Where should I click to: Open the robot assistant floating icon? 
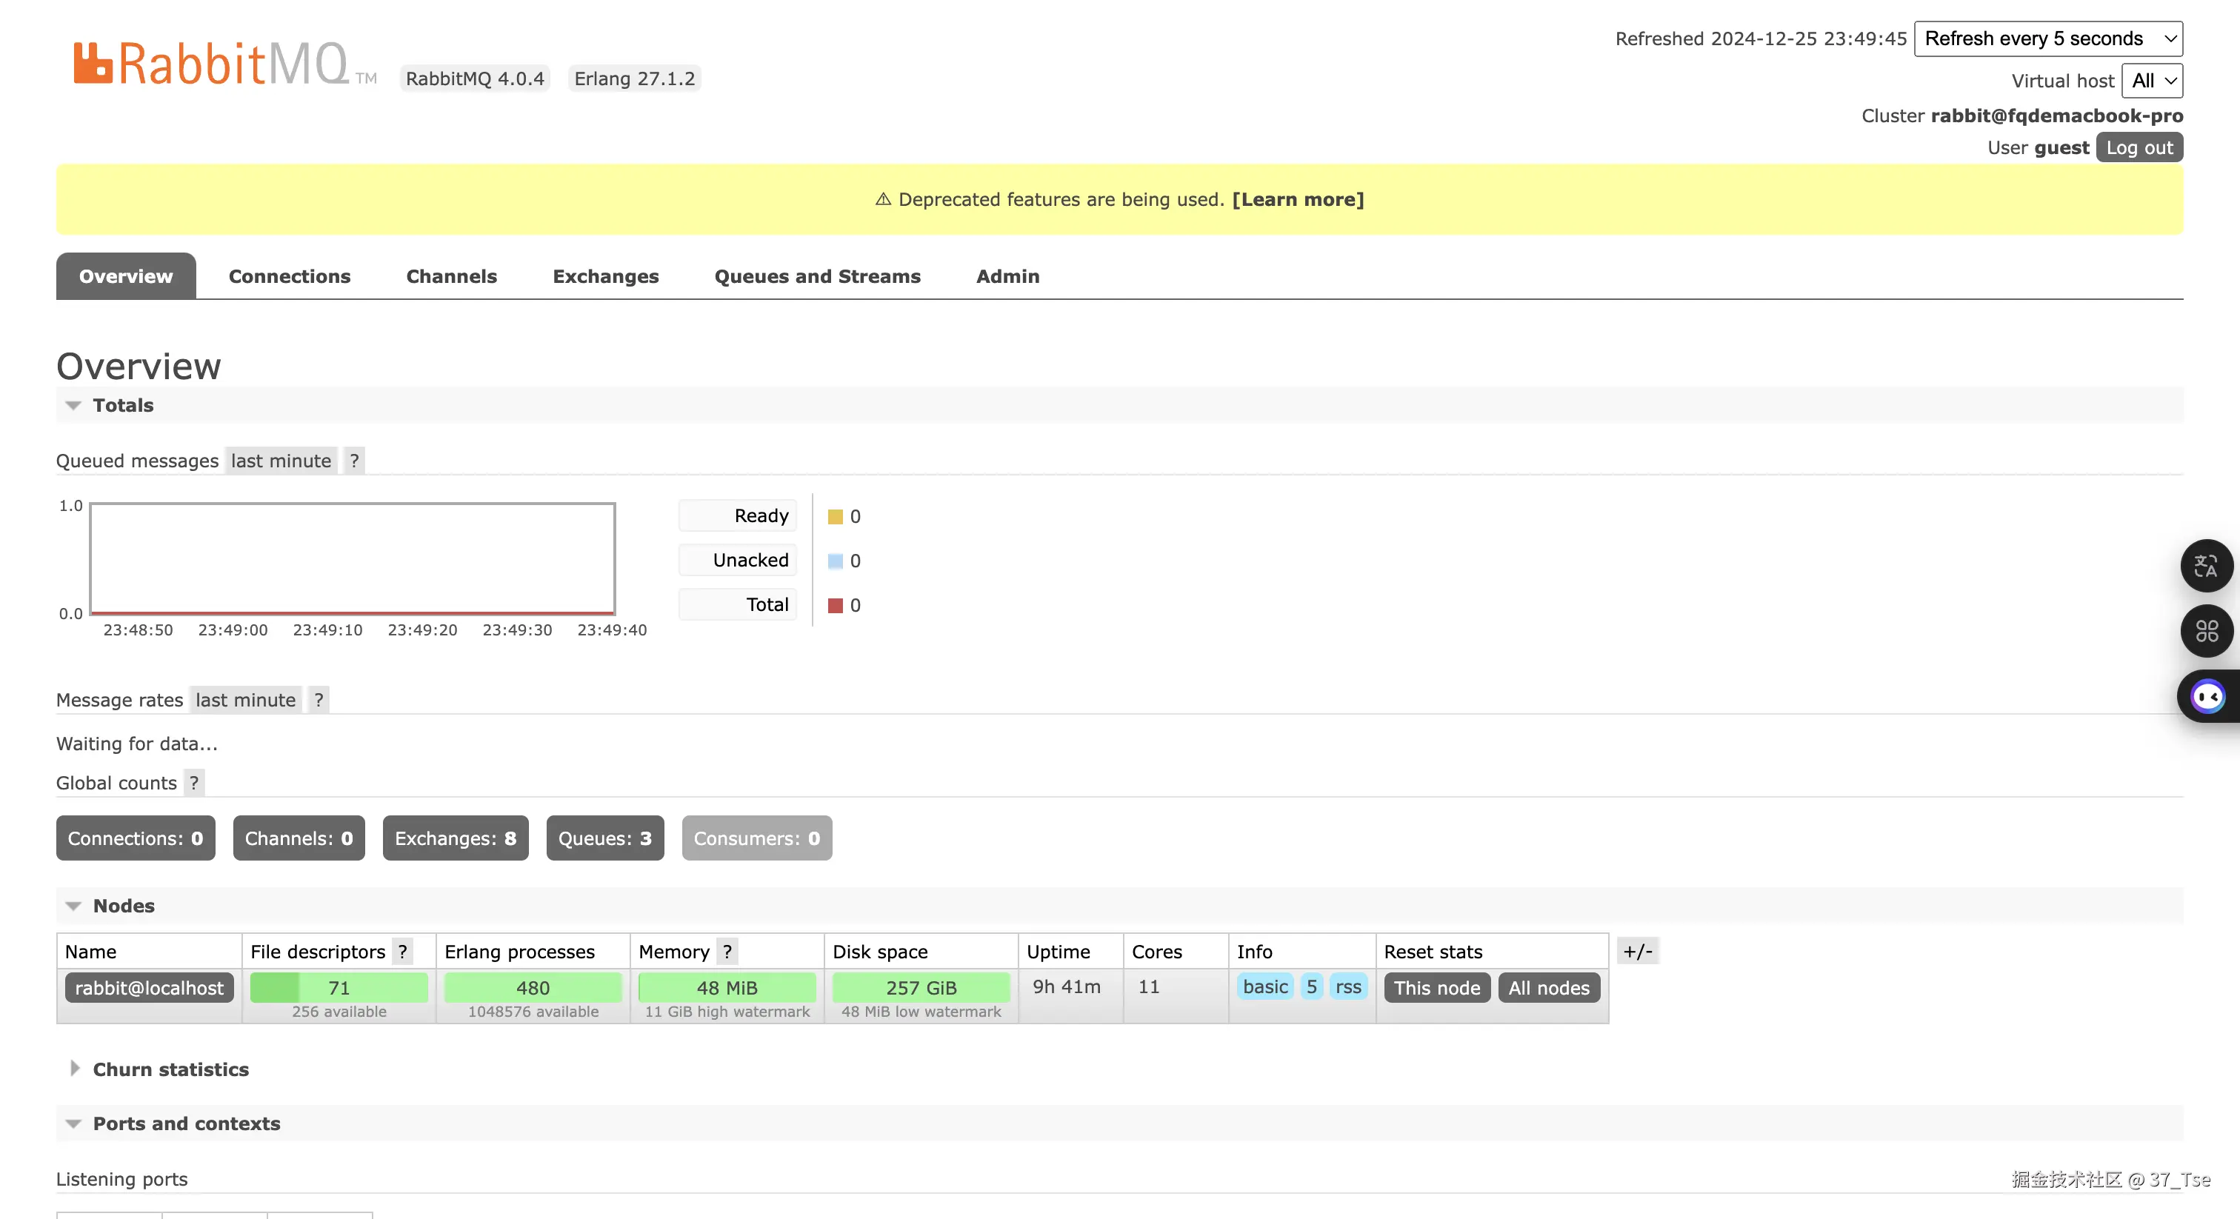(x=2207, y=696)
